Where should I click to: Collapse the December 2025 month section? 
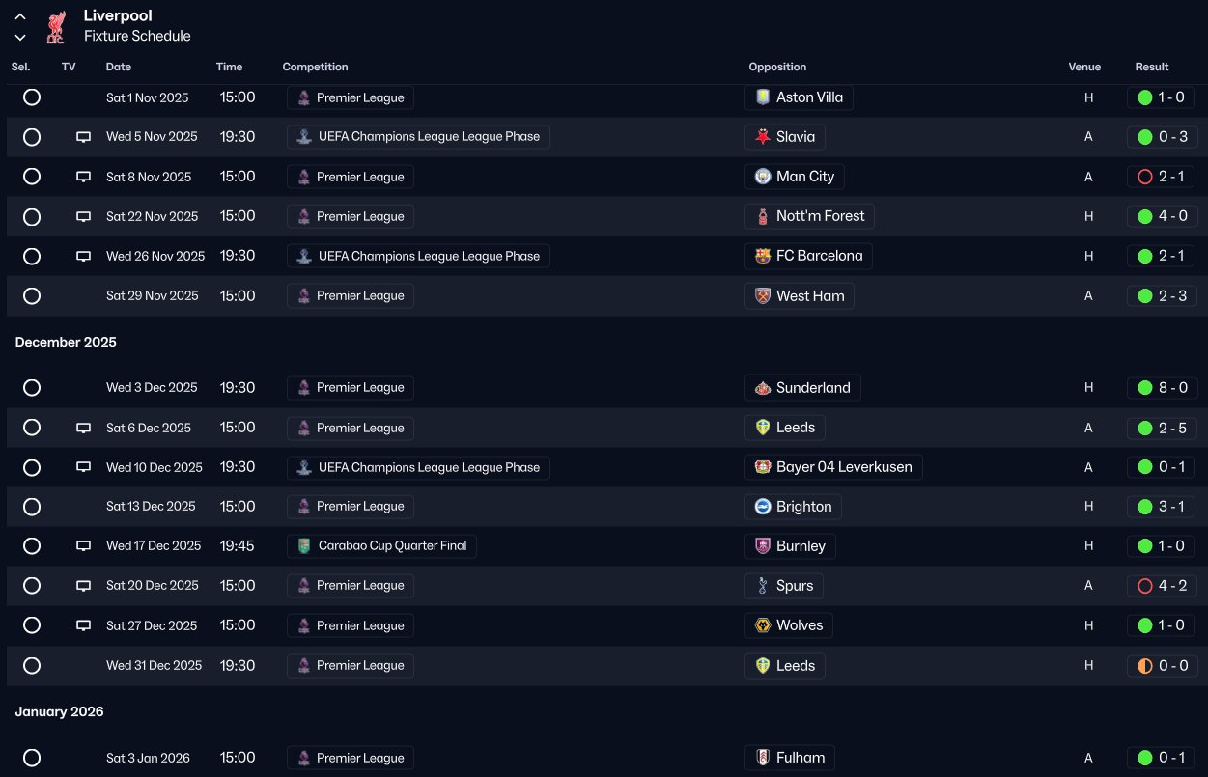coord(66,343)
